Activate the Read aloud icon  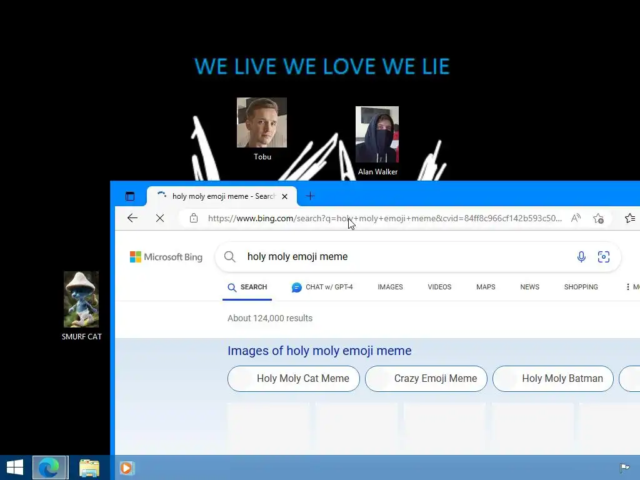coord(576,218)
